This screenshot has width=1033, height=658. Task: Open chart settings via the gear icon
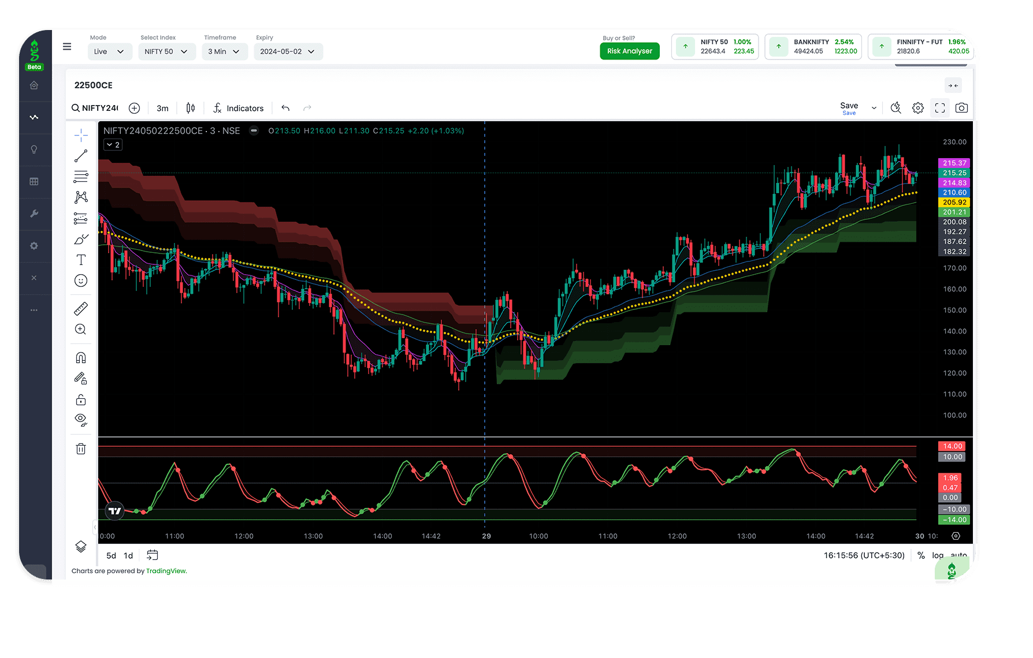(918, 108)
